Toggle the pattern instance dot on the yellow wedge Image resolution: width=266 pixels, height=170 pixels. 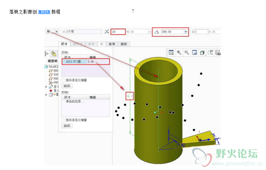(200, 140)
